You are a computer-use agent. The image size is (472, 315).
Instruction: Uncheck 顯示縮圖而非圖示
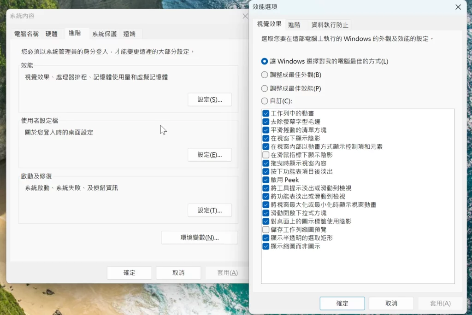click(x=266, y=246)
